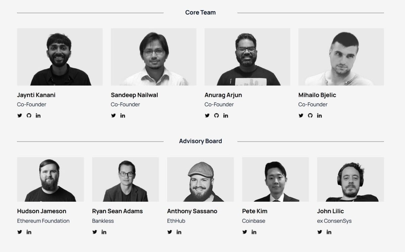This screenshot has width=405, height=252.
Task: Open Sandeep Nailwal's LinkedIn icon
Action: (x=123, y=115)
